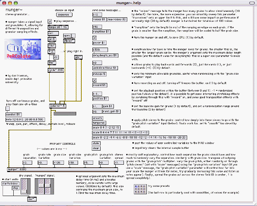Click the 'rand_gain $1' message box
This screenshot has height=206, width=257.
[x=111, y=111]
